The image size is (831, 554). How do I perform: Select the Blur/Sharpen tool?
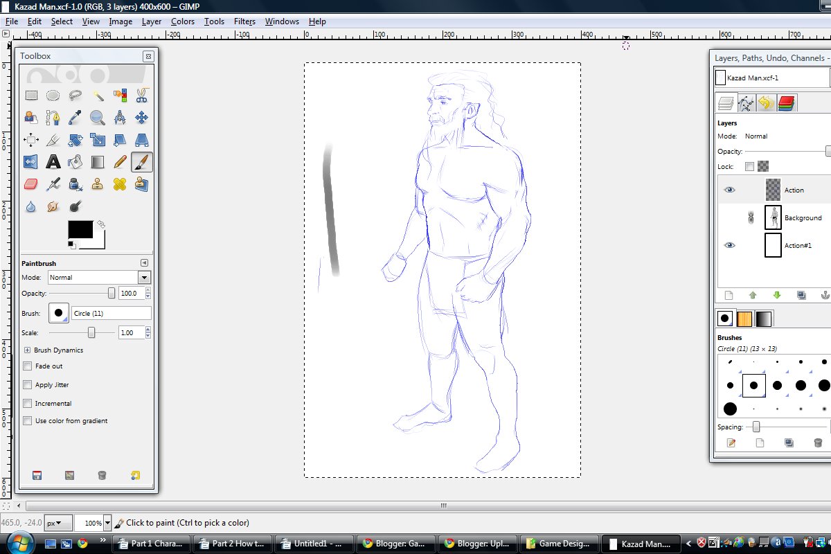click(x=31, y=206)
